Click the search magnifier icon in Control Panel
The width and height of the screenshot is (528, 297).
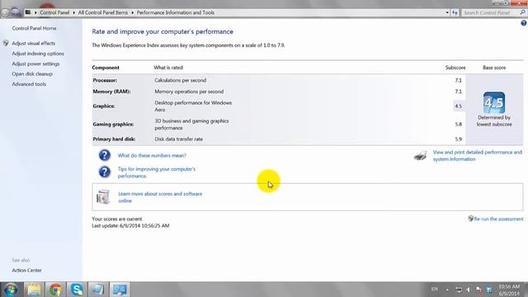pos(523,12)
